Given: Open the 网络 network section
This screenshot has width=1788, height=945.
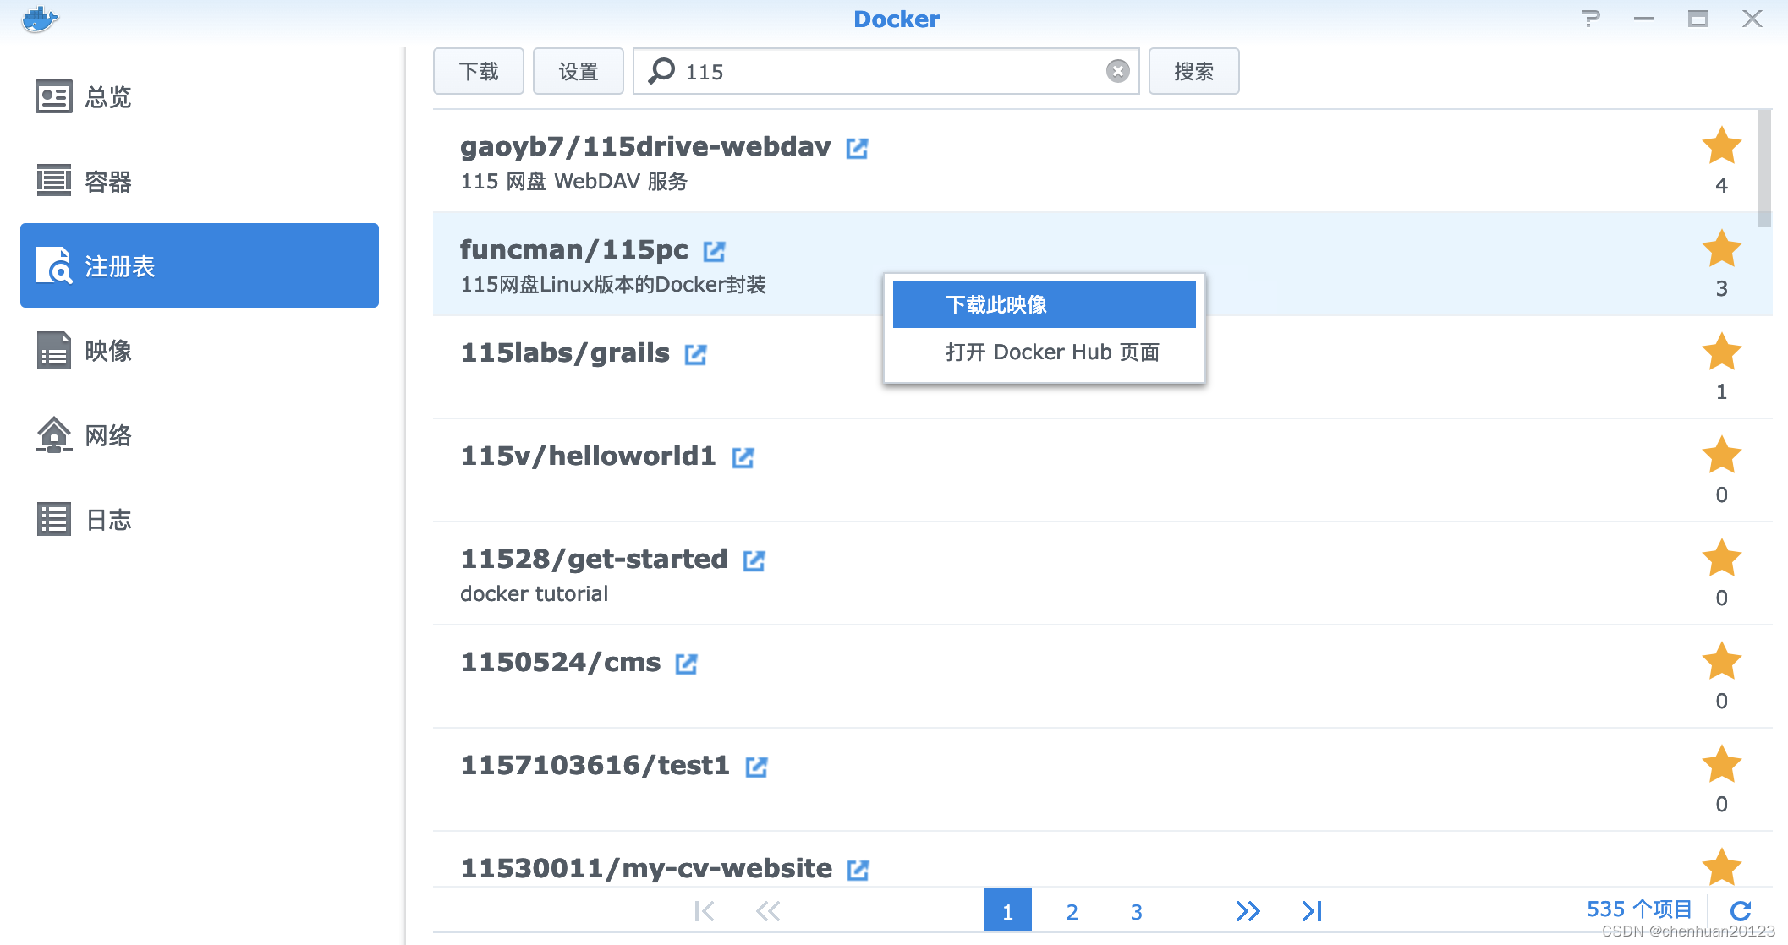Looking at the screenshot, I should [x=200, y=434].
